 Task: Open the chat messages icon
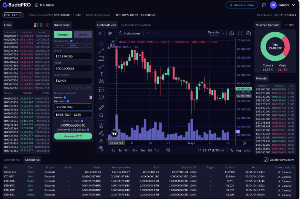[x=264, y=5]
